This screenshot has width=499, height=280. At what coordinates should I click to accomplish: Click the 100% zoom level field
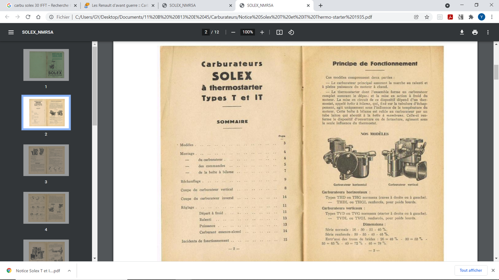click(x=248, y=32)
